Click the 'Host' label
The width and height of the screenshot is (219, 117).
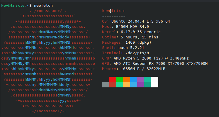[107, 27]
